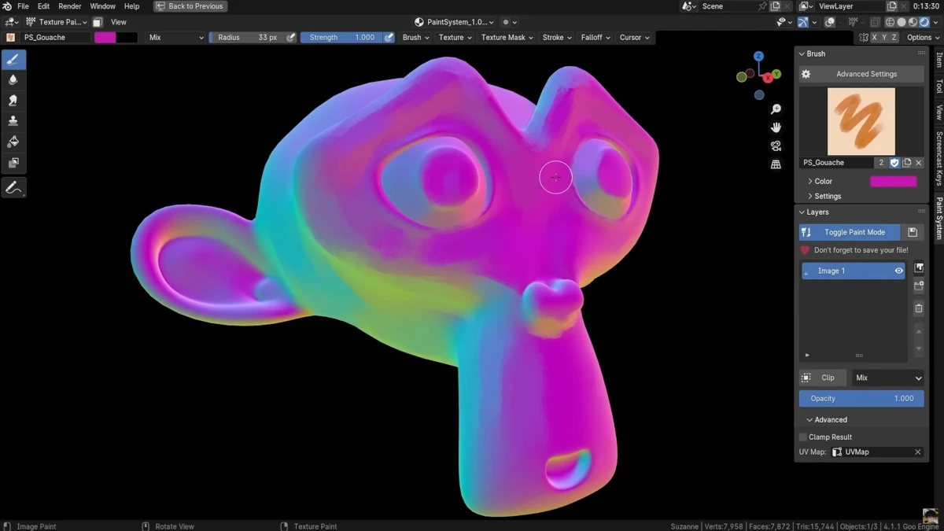Click the new ViewLayer duplicate icon

(x=893, y=6)
